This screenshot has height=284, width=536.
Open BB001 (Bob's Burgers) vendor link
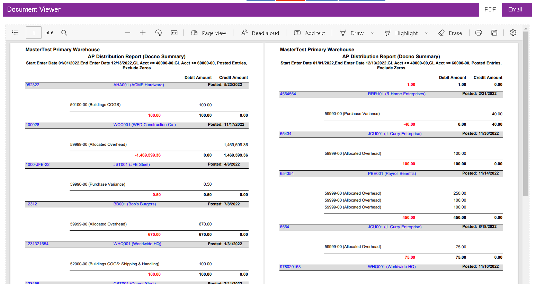click(135, 204)
